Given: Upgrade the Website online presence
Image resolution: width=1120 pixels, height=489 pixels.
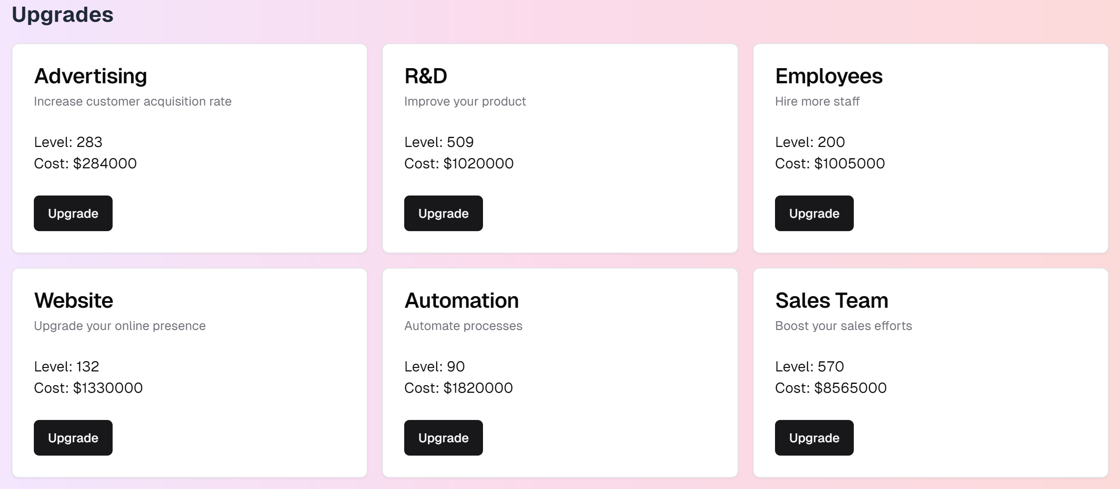Looking at the screenshot, I should pyautogui.click(x=73, y=438).
